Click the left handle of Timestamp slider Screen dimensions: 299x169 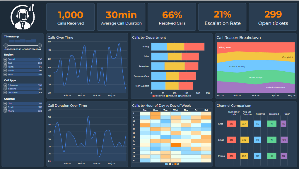[x=6, y=46]
